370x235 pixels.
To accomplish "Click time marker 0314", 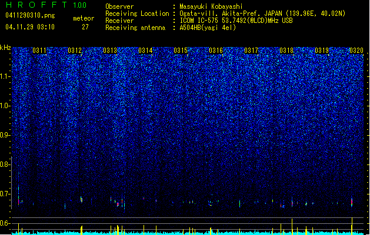I will [x=145, y=51].
